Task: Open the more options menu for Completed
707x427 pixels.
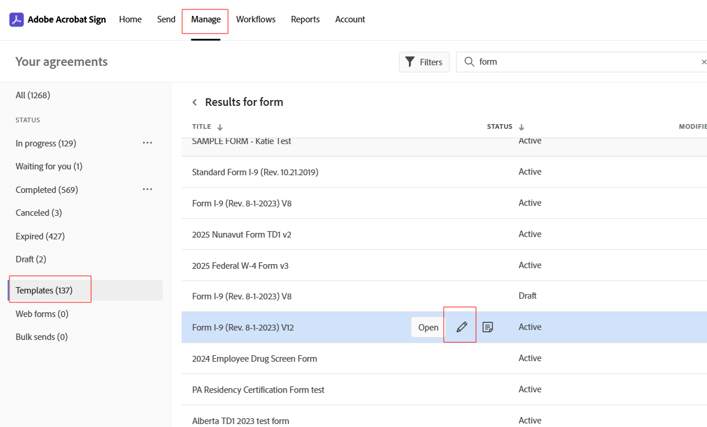Action: point(148,189)
